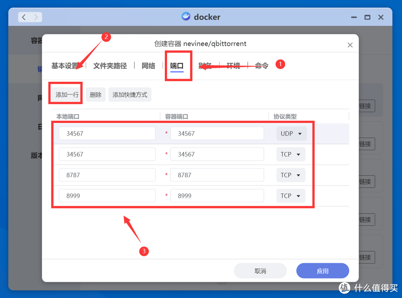The width and height of the screenshot is (402, 298).
Task: Click the 协议类型 column header
Action: point(285,116)
